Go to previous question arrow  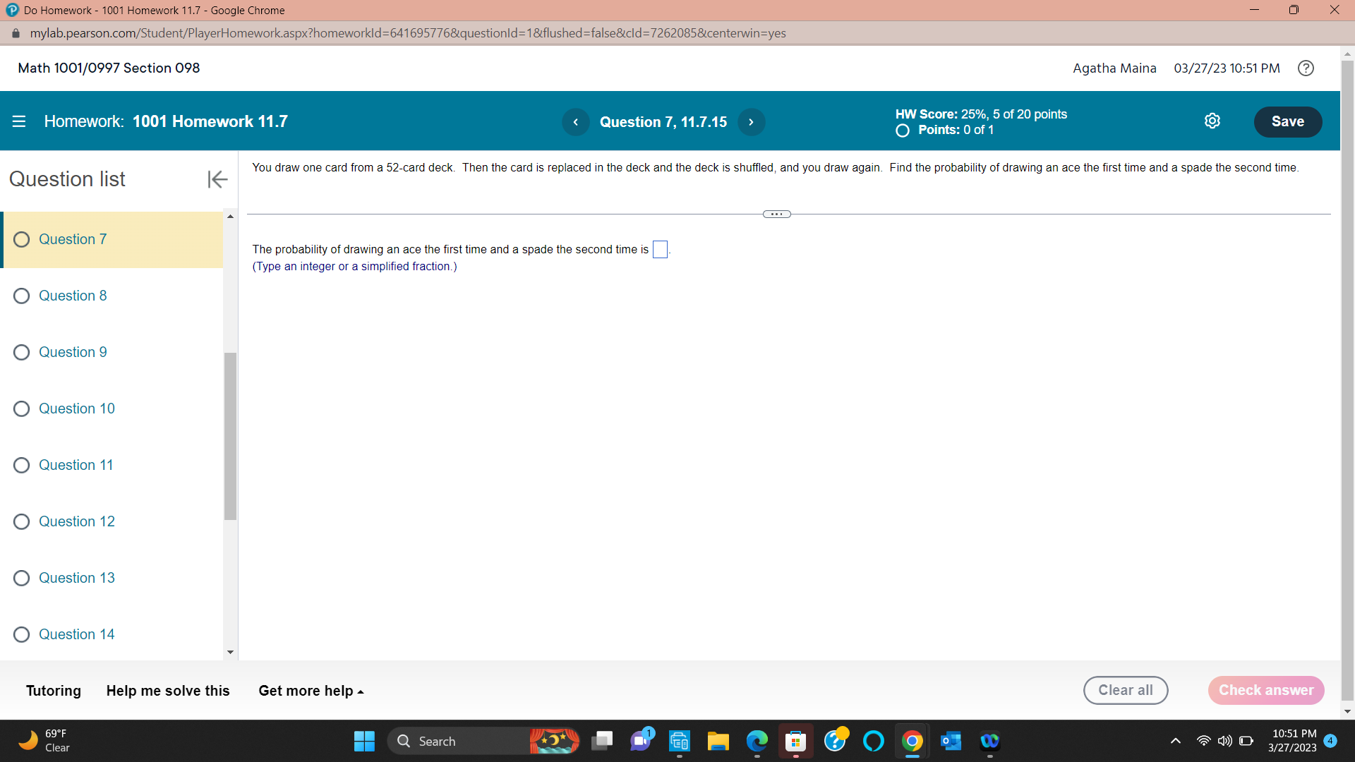coord(575,122)
